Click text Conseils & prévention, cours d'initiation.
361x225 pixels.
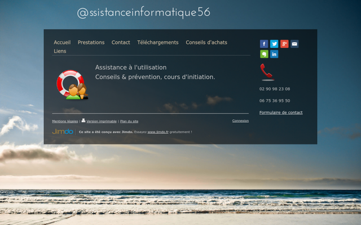[x=155, y=77]
